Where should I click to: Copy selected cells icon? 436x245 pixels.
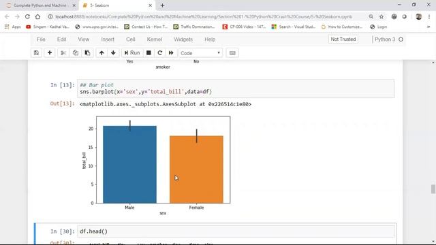pyautogui.click(x=76, y=53)
